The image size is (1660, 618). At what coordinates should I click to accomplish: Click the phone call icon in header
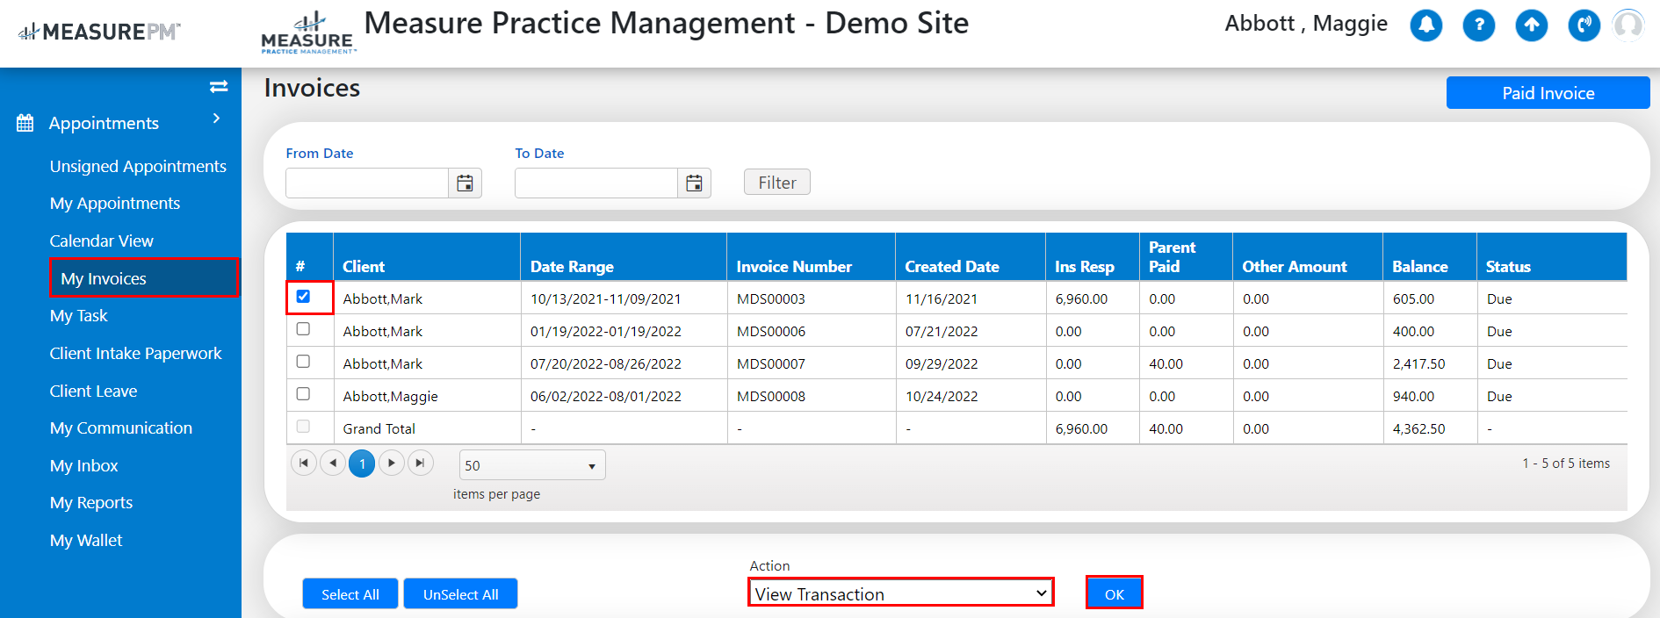point(1584,25)
